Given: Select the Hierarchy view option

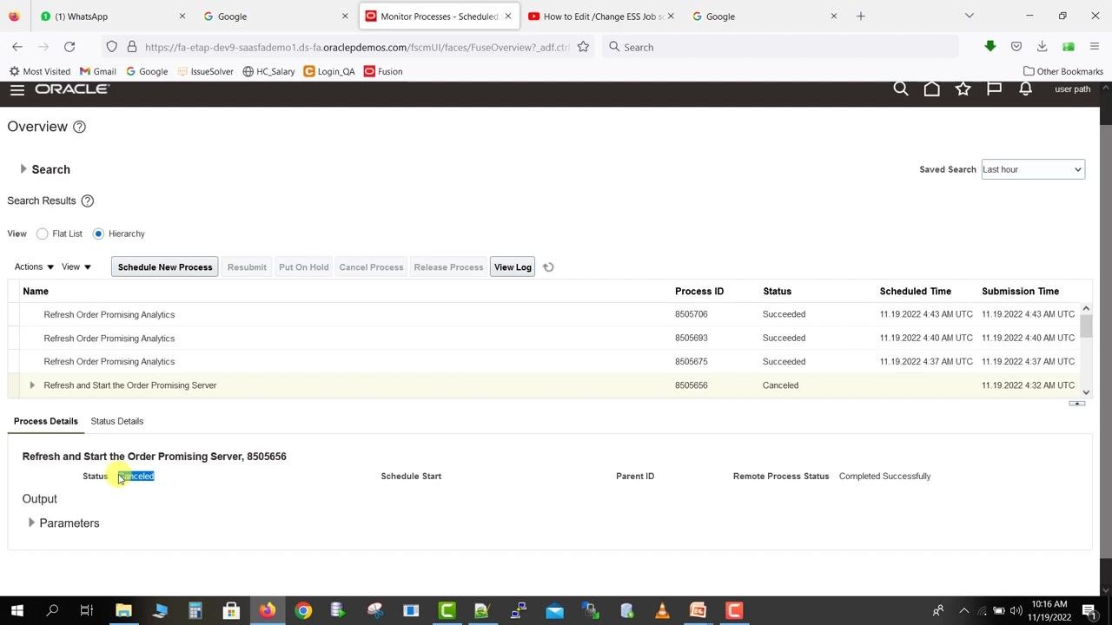Looking at the screenshot, I should (x=98, y=234).
